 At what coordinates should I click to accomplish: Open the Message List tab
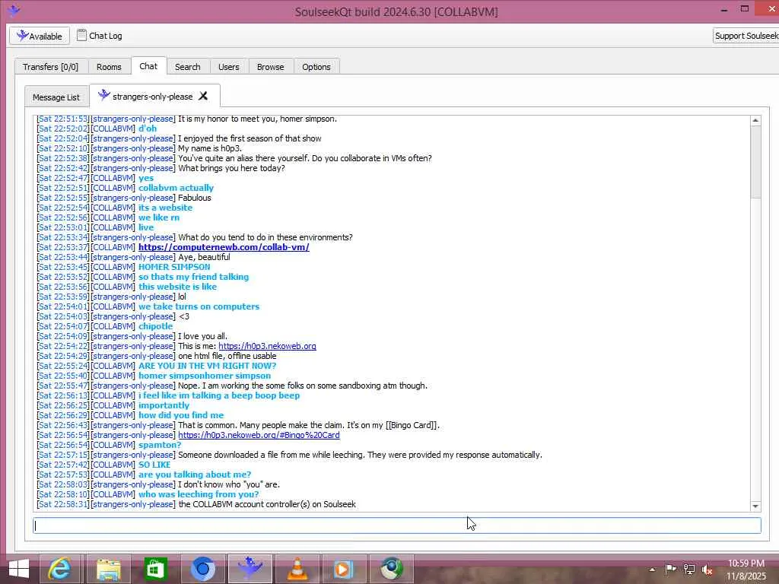coord(56,97)
